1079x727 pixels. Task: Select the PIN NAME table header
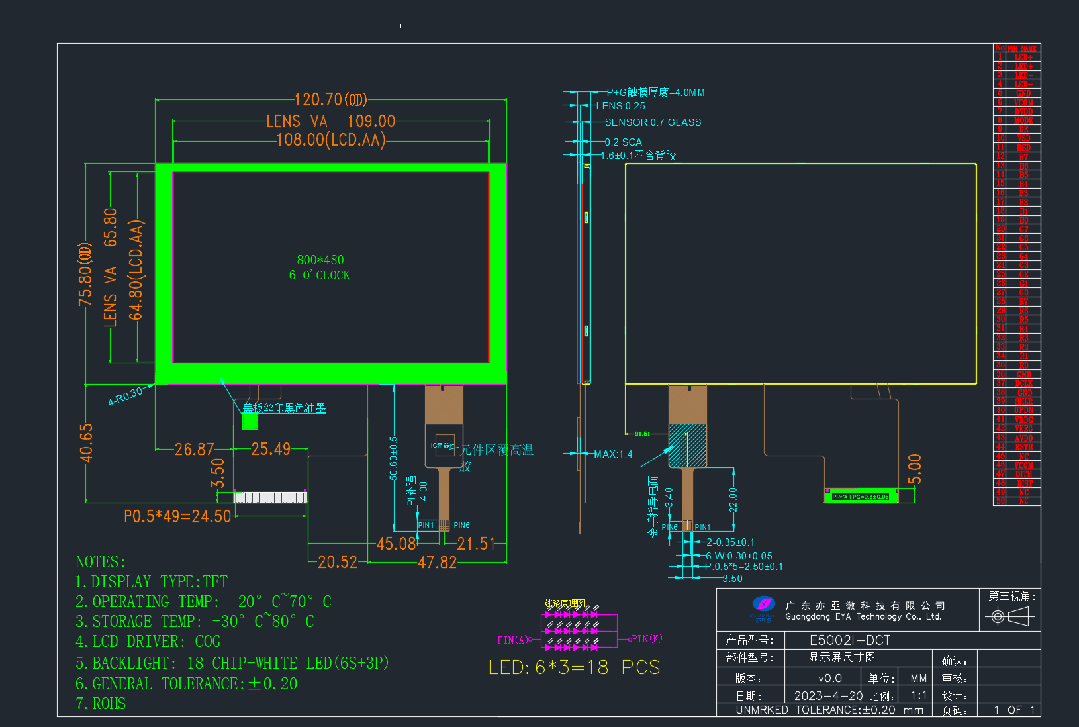(x=1023, y=48)
